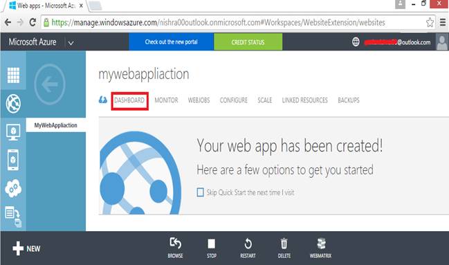Switch to the WEBJOBS tab
Viewport: 449px width, 265px height.
tap(199, 100)
